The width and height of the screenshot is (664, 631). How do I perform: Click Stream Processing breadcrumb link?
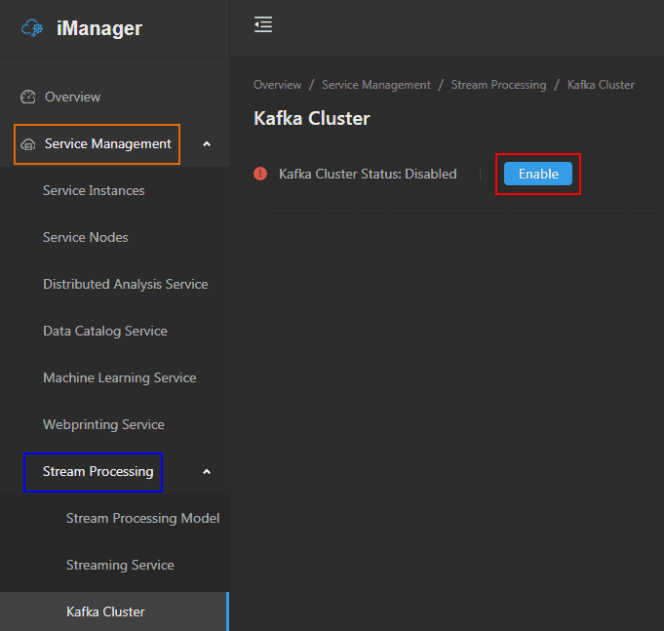[498, 85]
